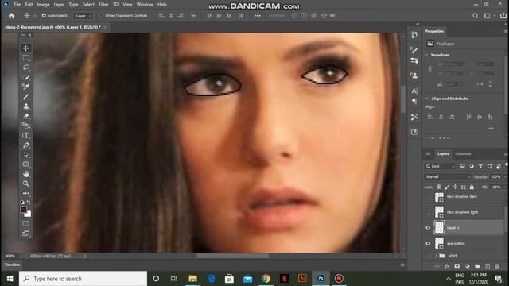Screen dimensions: 509x286
Task: Toggle lock image pixels brush icon
Action: 447,187
